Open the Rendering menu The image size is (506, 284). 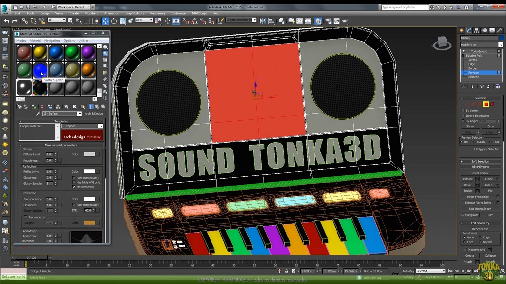[157, 13]
